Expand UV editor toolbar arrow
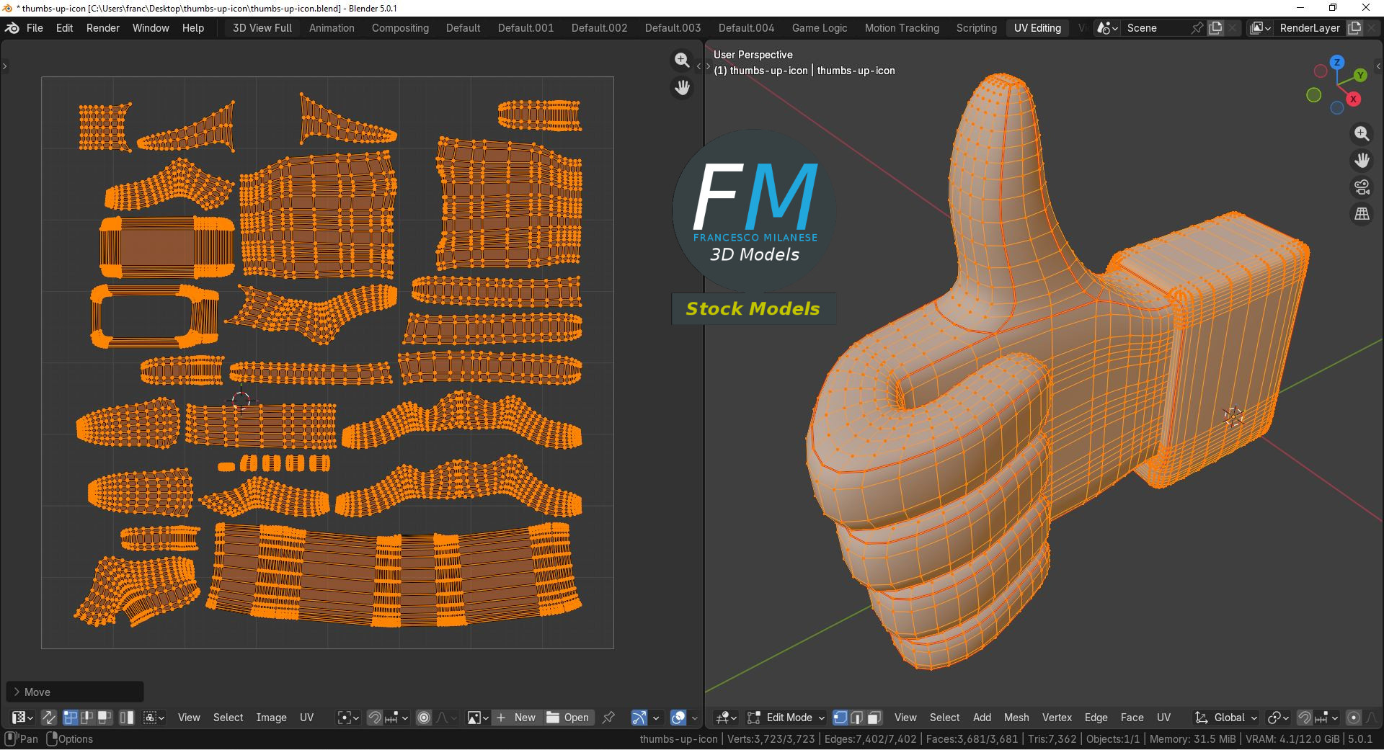 click(4, 66)
